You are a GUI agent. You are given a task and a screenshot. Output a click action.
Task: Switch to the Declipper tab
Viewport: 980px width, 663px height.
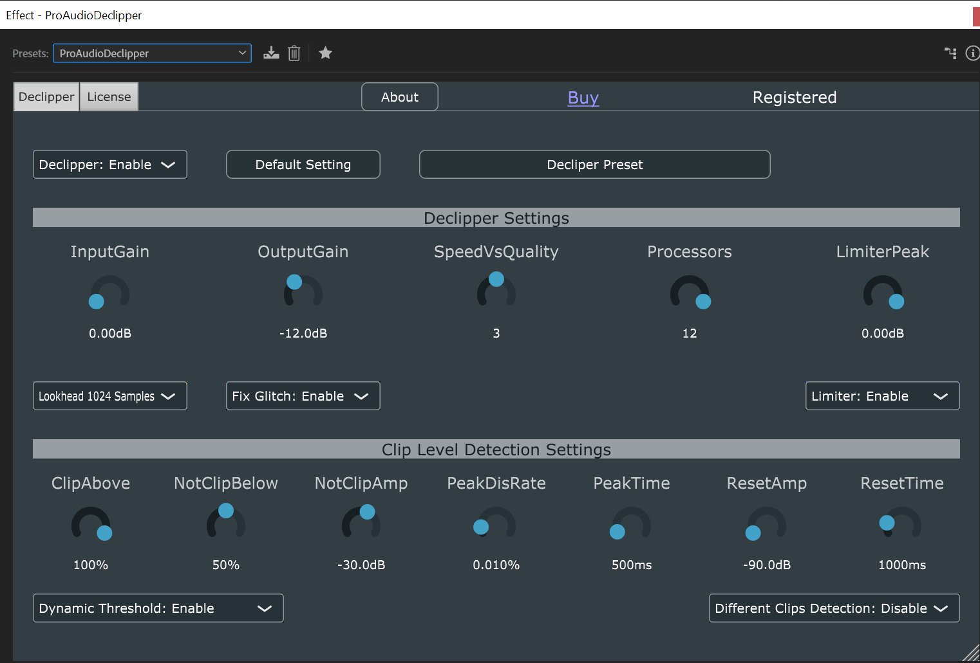46,96
